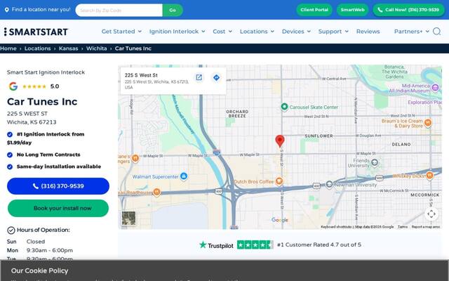Click the Search By Zip Code field
The width and height of the screenshot is (449, 281).
119,10
